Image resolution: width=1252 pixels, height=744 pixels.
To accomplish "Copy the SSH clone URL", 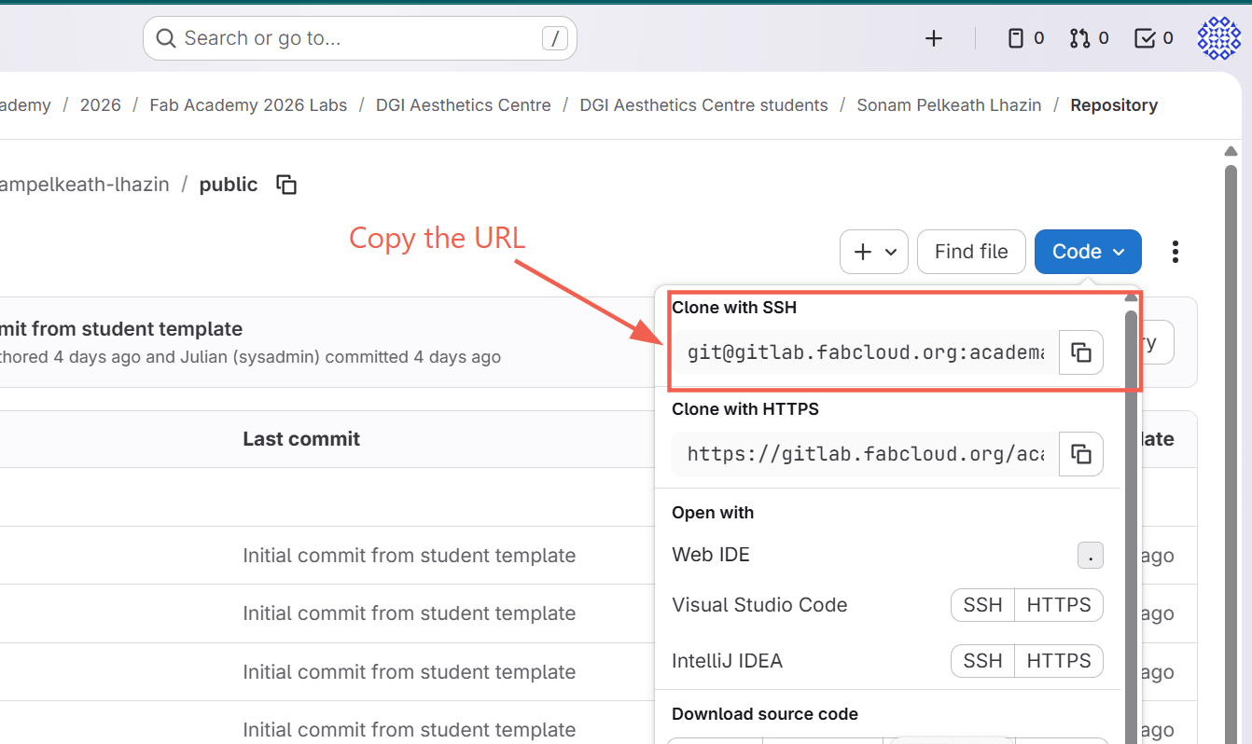I will pos(1080,352).
